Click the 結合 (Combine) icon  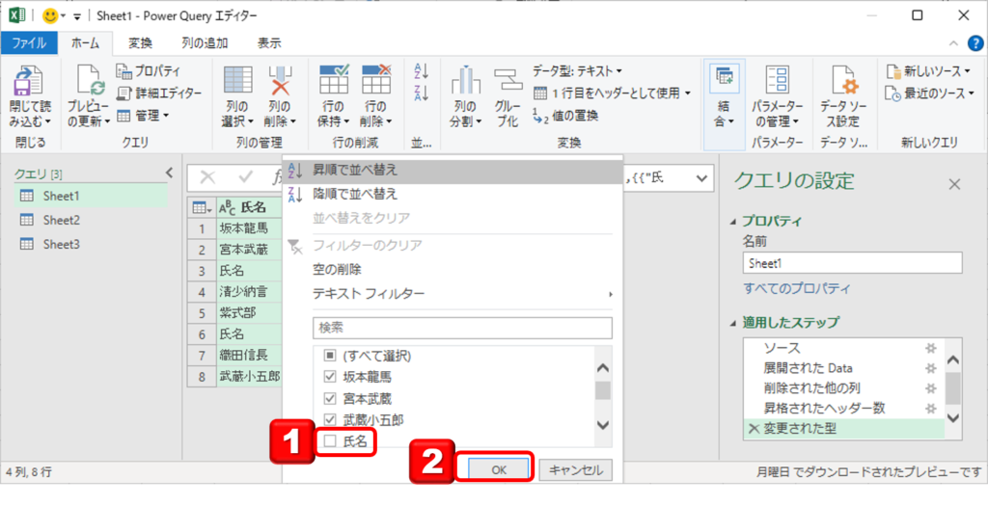[724, 78]
